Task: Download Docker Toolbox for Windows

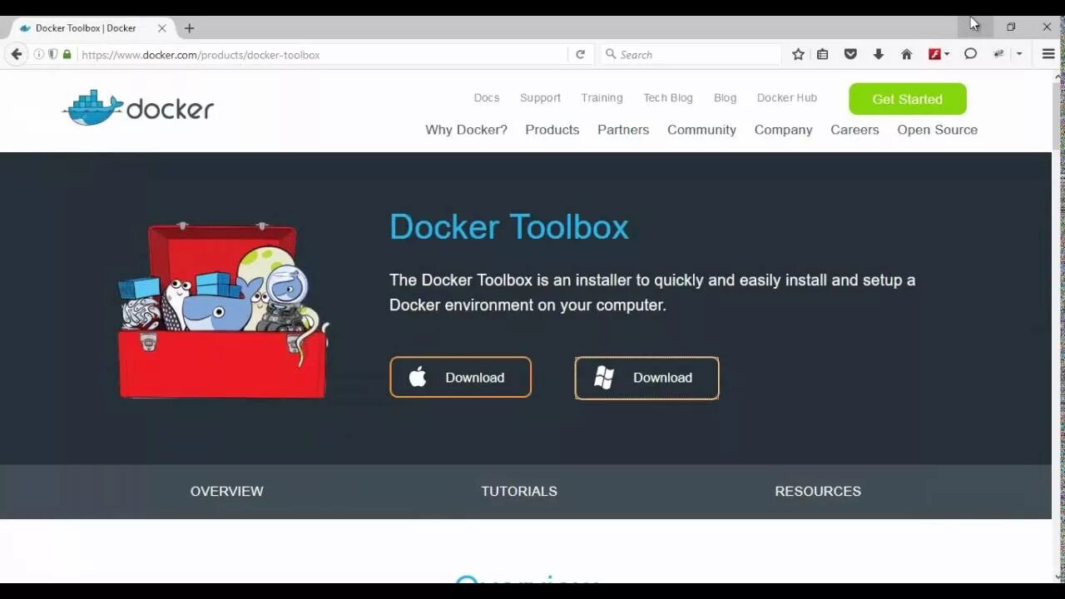Action: tap(646, 378)
